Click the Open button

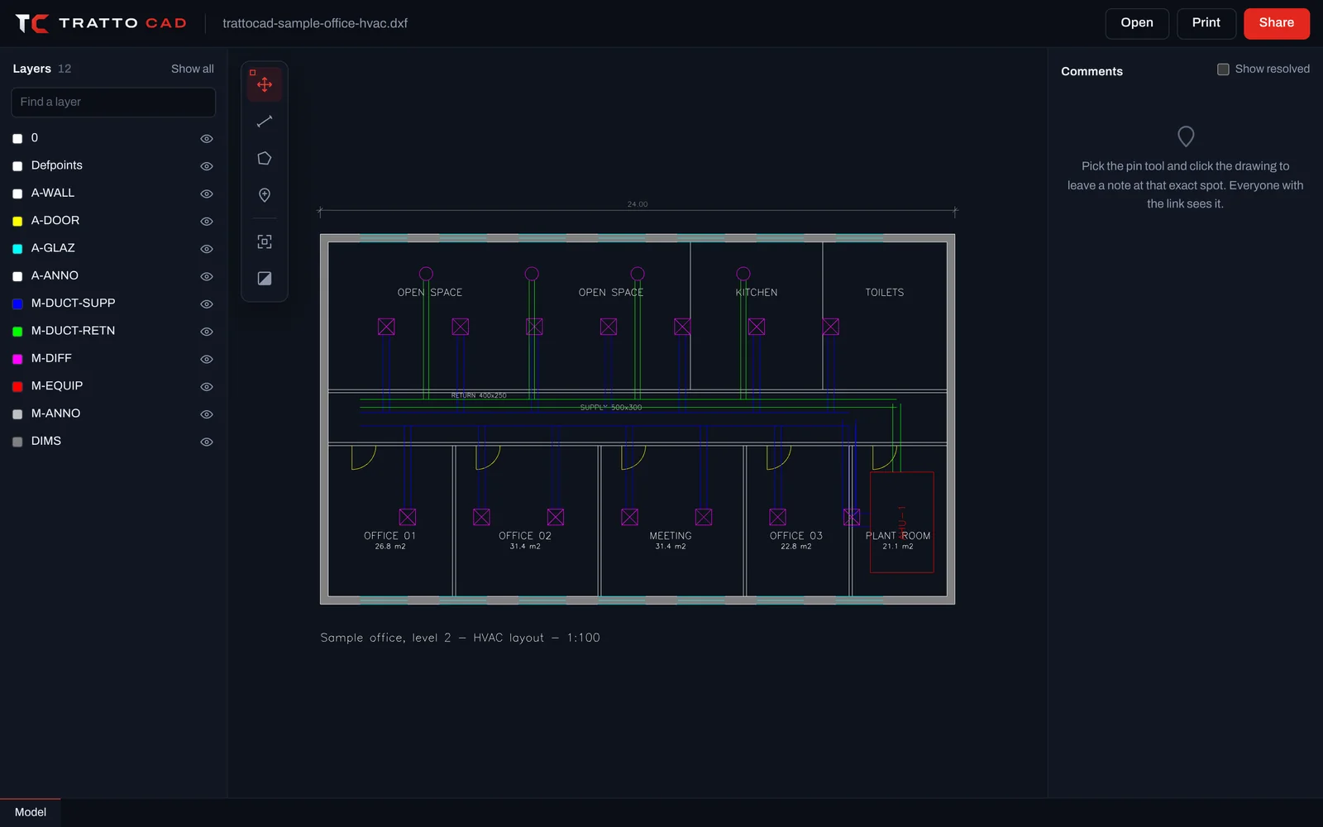(x=1137, y=23)
